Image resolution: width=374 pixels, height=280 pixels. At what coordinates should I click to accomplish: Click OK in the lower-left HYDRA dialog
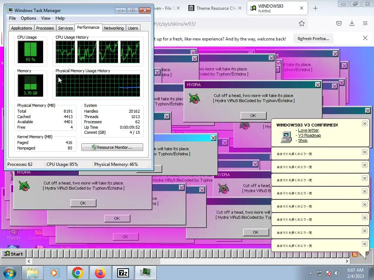click(x=83, y=203)
